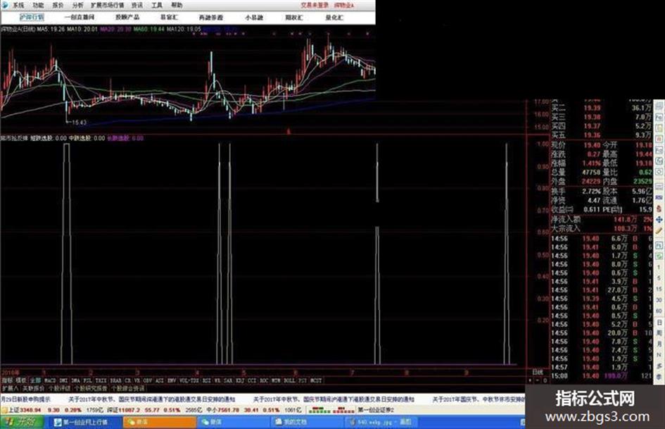Click the 模板 tab in indicator bar
The height and width of the screenshot is (429, 665).
(21, 380)
